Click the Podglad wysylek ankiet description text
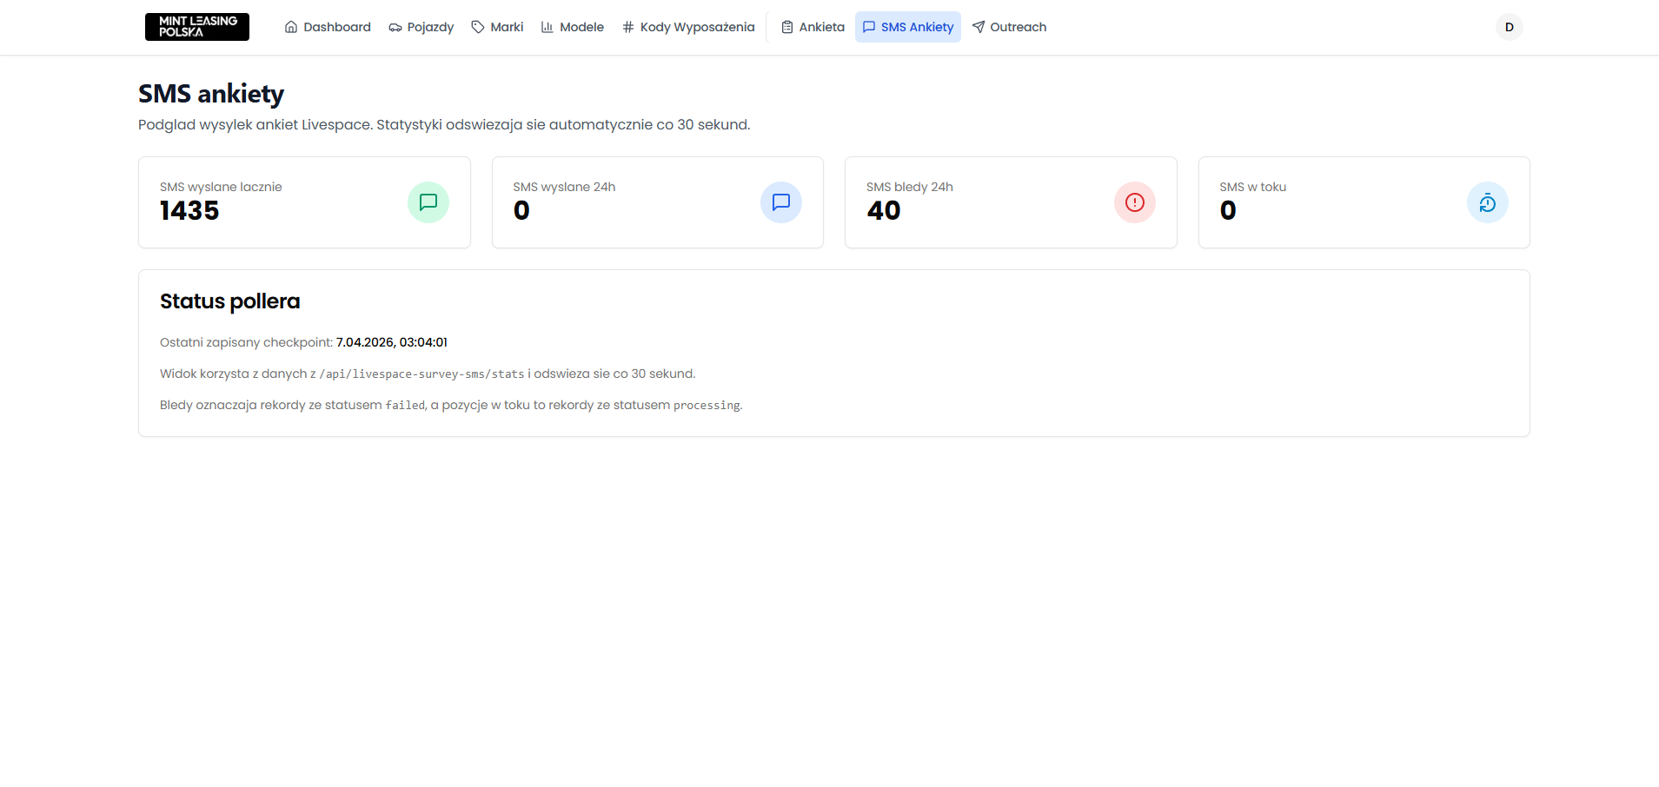 point(444,125)
